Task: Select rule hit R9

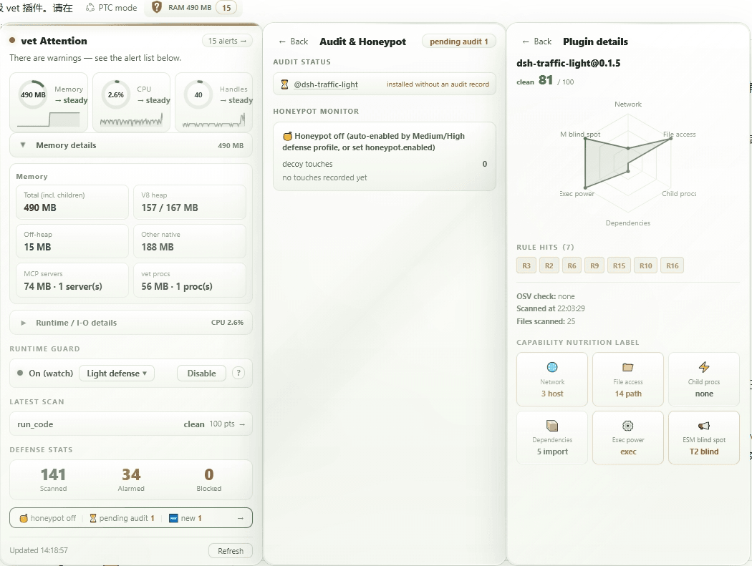Action: click(594, 265)
